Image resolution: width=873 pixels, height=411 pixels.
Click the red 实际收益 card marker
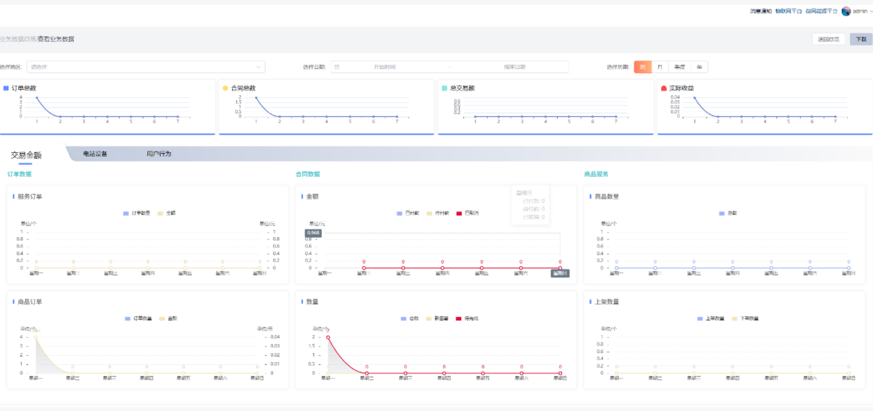pos(663,88)
